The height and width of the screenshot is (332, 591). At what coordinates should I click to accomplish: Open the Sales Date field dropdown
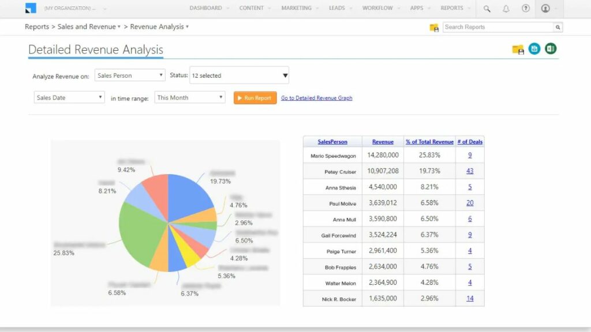pyautogui.click(x=100, y=97)
